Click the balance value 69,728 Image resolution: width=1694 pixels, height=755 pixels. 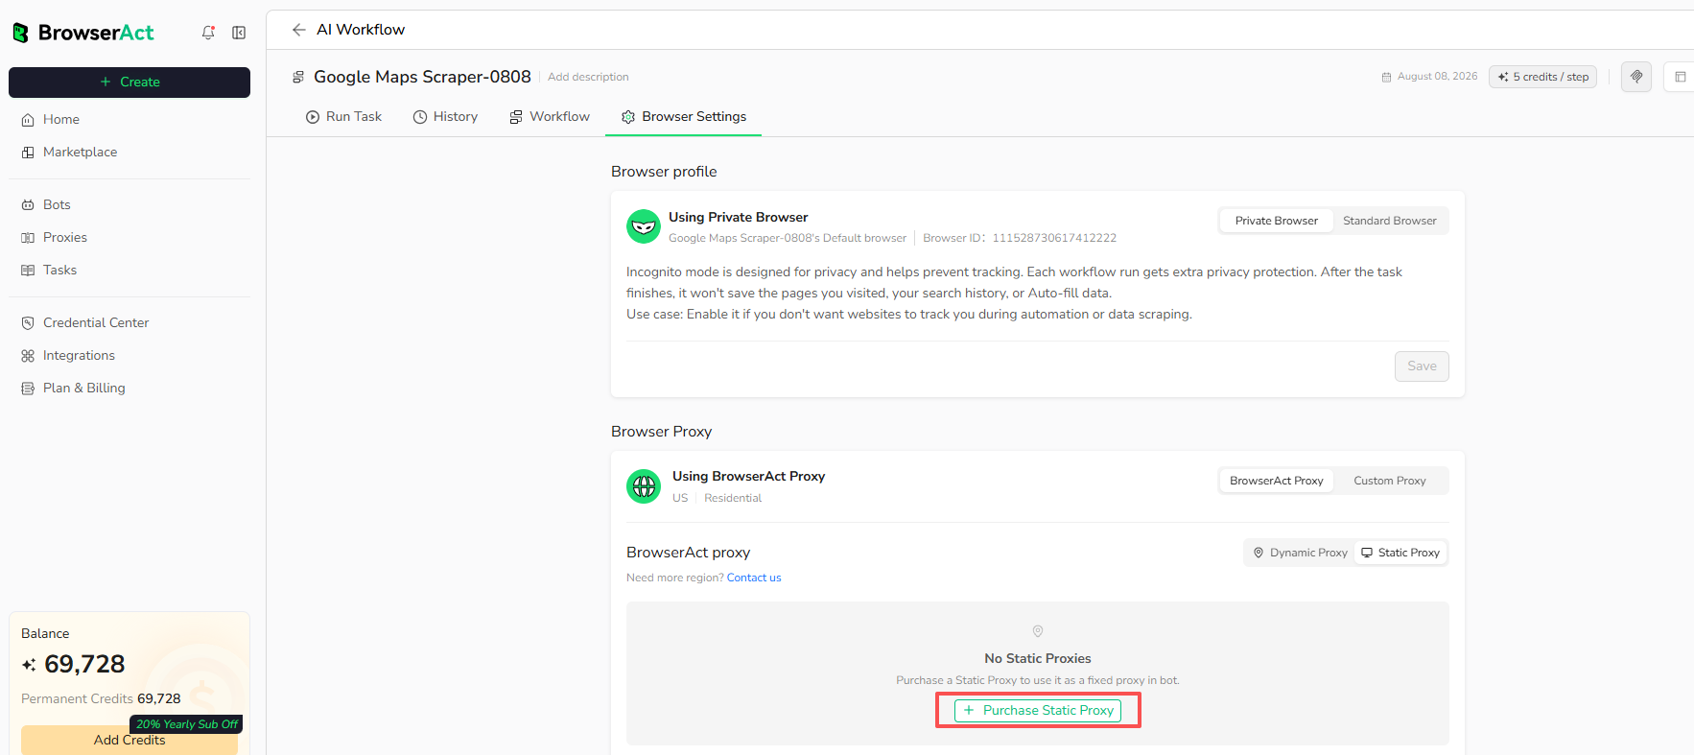(x=84, y=664)
